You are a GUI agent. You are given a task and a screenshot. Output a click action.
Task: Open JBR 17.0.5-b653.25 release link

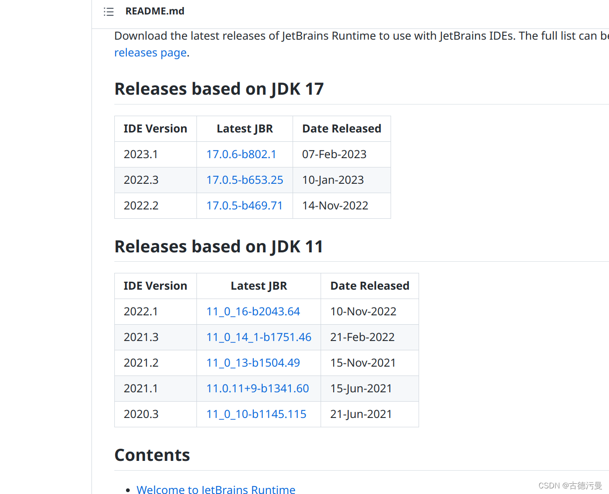click(x=245, y=180)
